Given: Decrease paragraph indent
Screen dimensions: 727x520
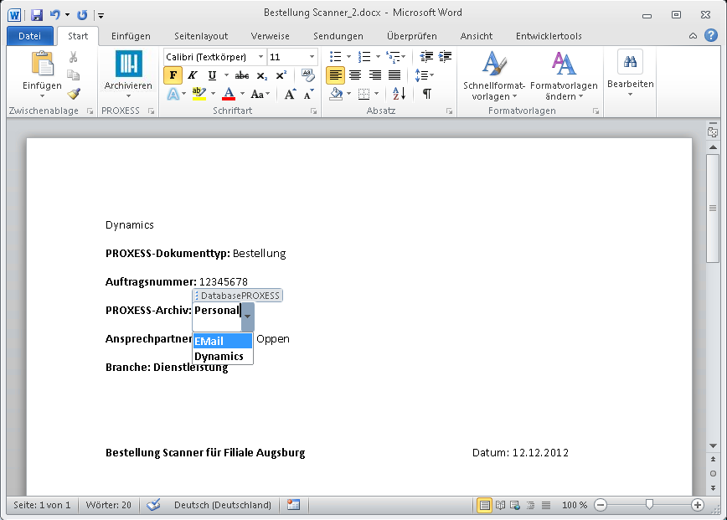Looking at the screenshot, I should (x=426, y=57).
